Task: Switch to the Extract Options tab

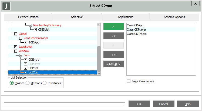Action: click(x=28, y=17)
